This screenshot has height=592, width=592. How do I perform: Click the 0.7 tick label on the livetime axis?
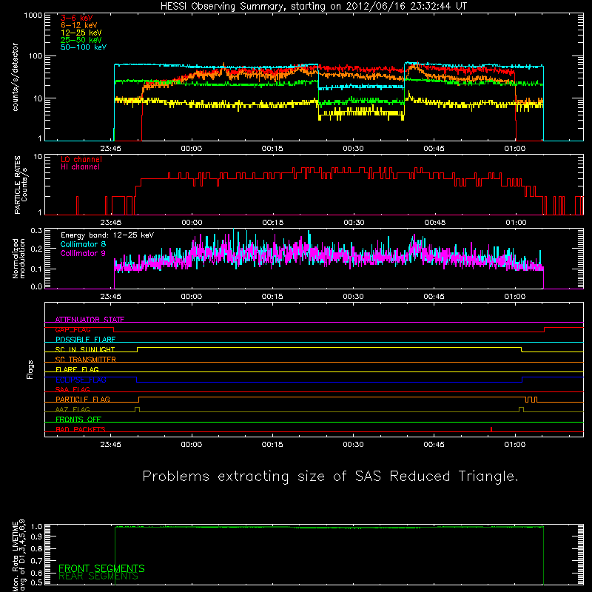[x=36, y=561]
